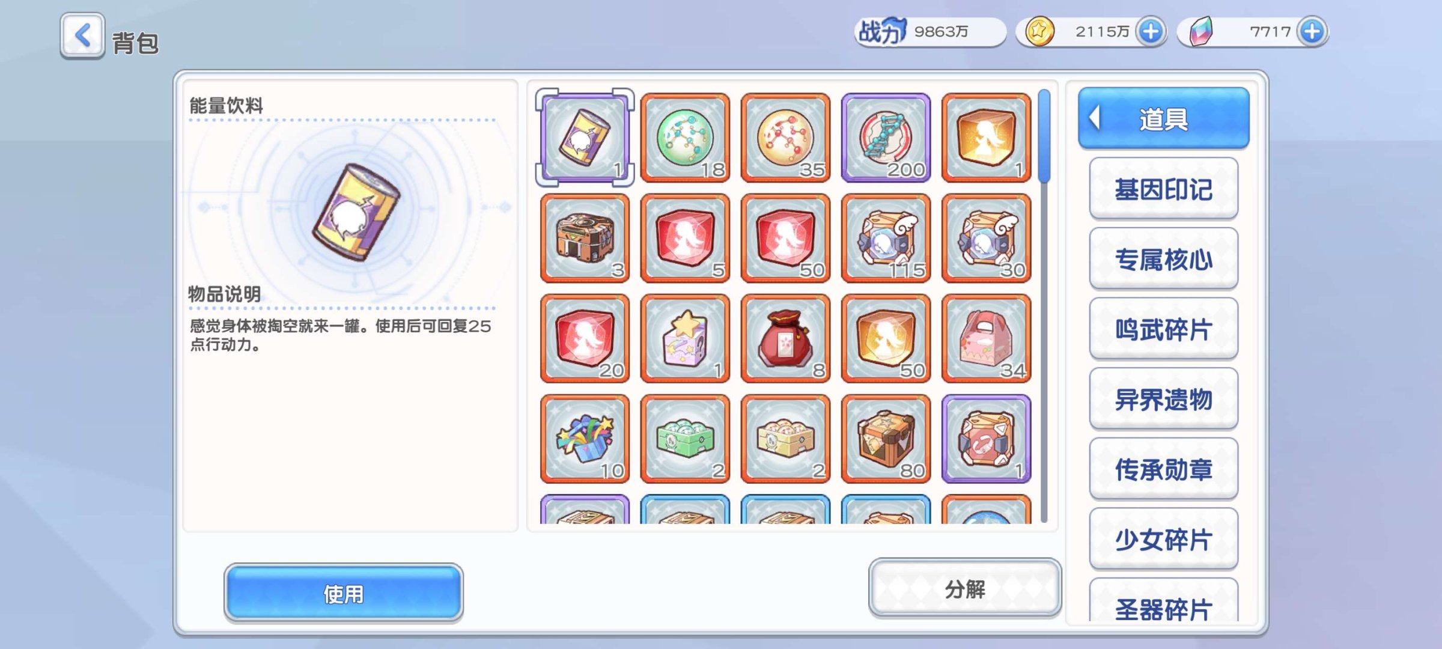This screenshot has width=1442, height=649.
Task: Select the fireworks gift box with 10
Action: 585,439
